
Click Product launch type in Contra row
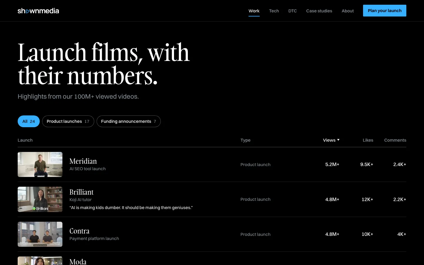(x=256, y=234)
